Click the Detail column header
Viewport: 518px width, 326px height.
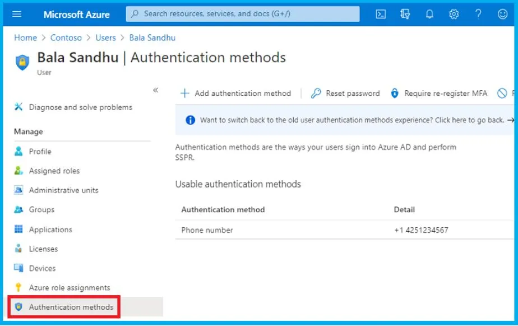point(404,210)
